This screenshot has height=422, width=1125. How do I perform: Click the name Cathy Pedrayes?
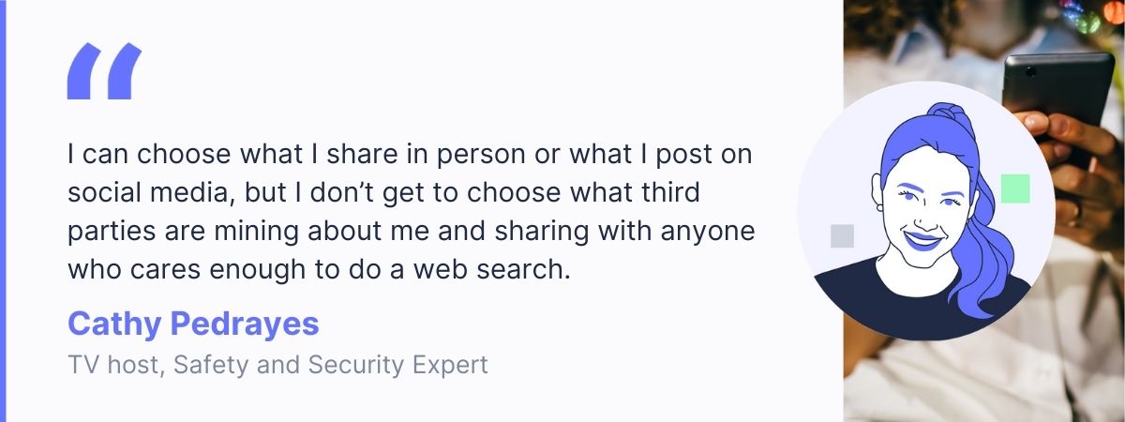[193, 324]
